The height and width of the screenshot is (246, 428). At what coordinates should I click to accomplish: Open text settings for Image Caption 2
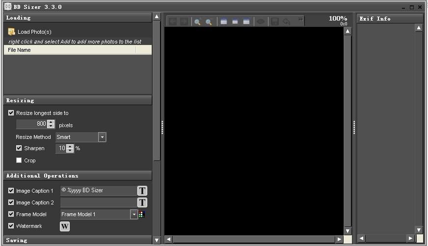pyautogui.click(x=142, y=202)
